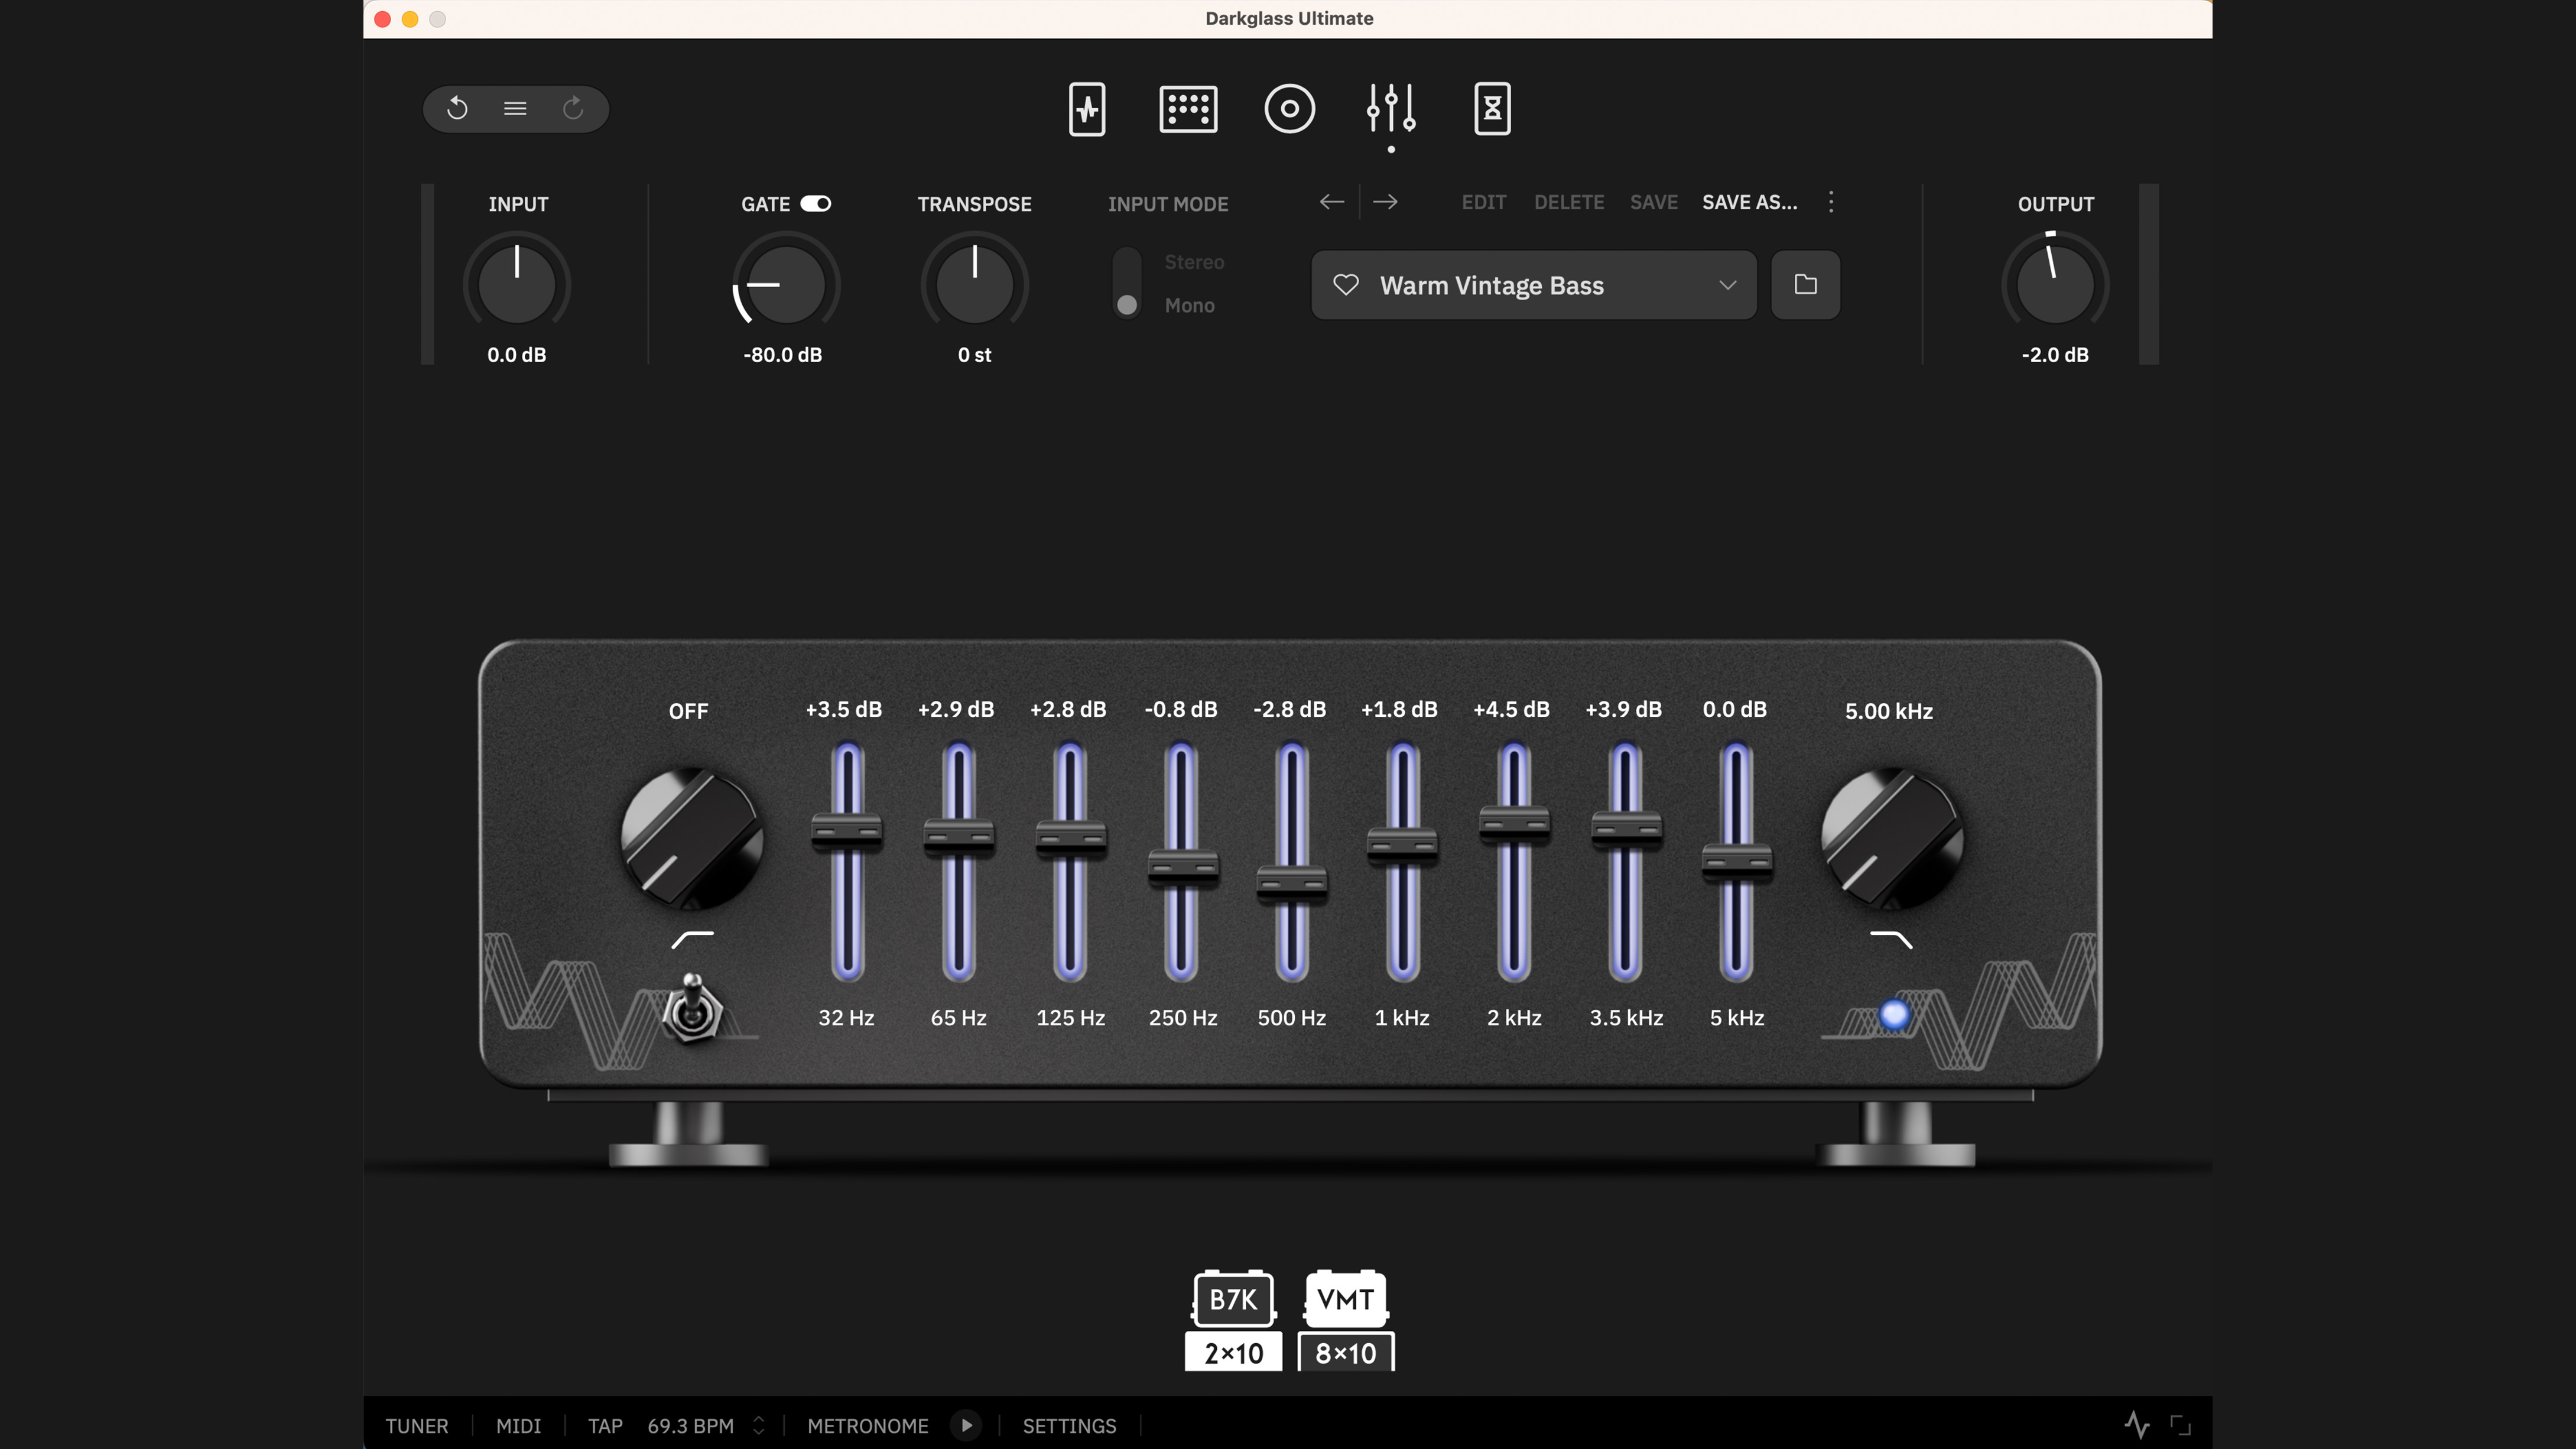Toggle the low-pass filter blue LED button

(1894, 1015)
